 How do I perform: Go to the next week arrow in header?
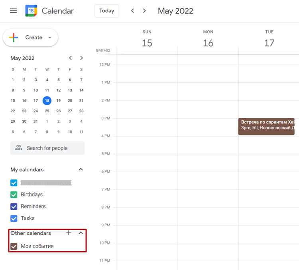(x=144, y=11)
